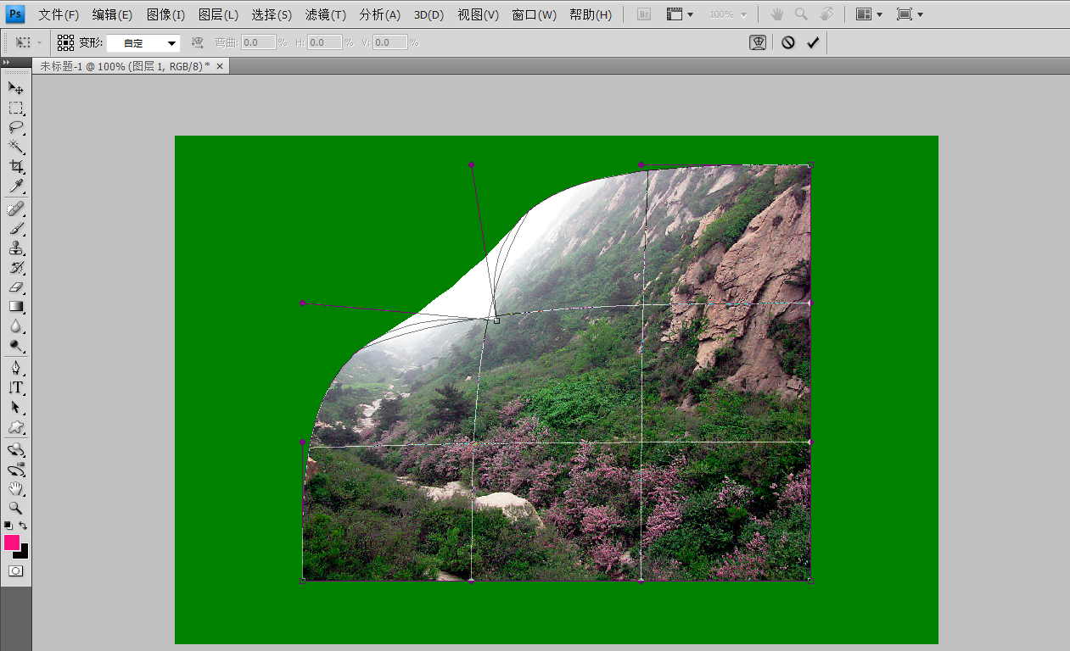The width and height of the screenshot is (1070, 651).
Task: Select the Move tool
Action: click(x=15, y=88)
